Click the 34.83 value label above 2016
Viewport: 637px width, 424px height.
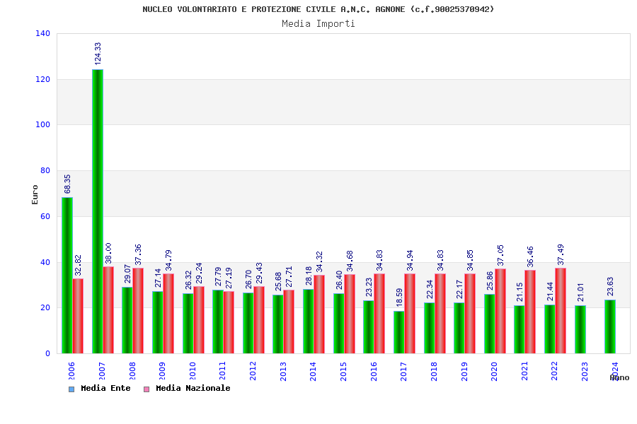379,261
